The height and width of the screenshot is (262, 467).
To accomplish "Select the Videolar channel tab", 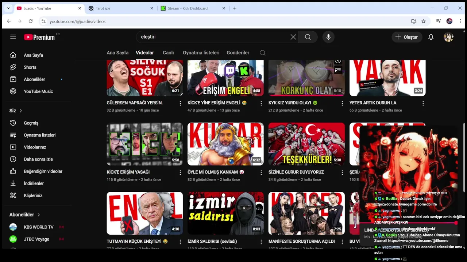I will (x=145, y=53).
